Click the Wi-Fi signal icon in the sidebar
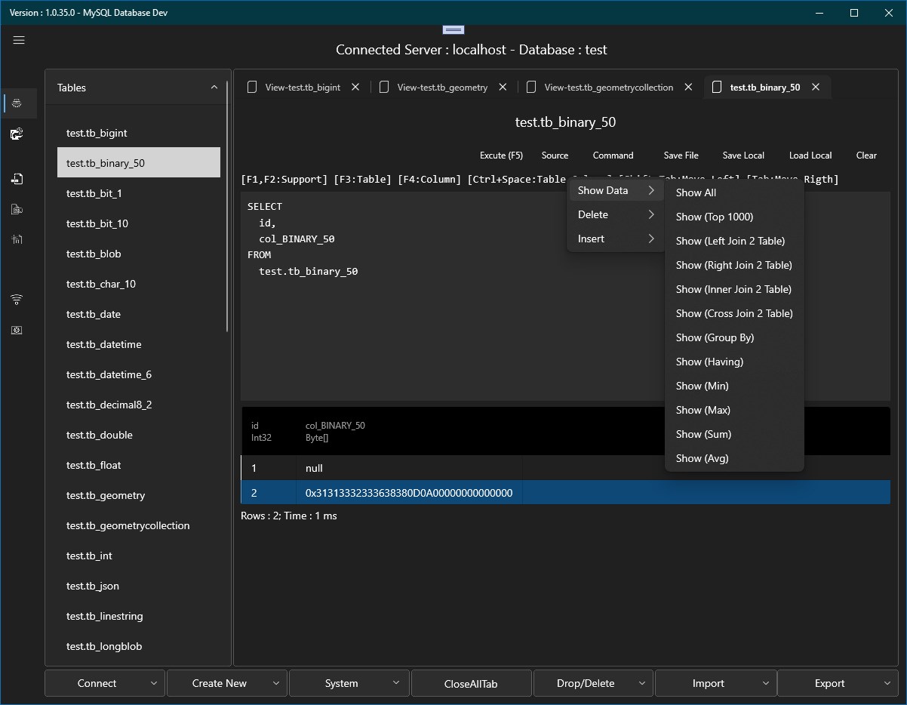This screenshot has width=907, height=705. click(x=17, y=300)
